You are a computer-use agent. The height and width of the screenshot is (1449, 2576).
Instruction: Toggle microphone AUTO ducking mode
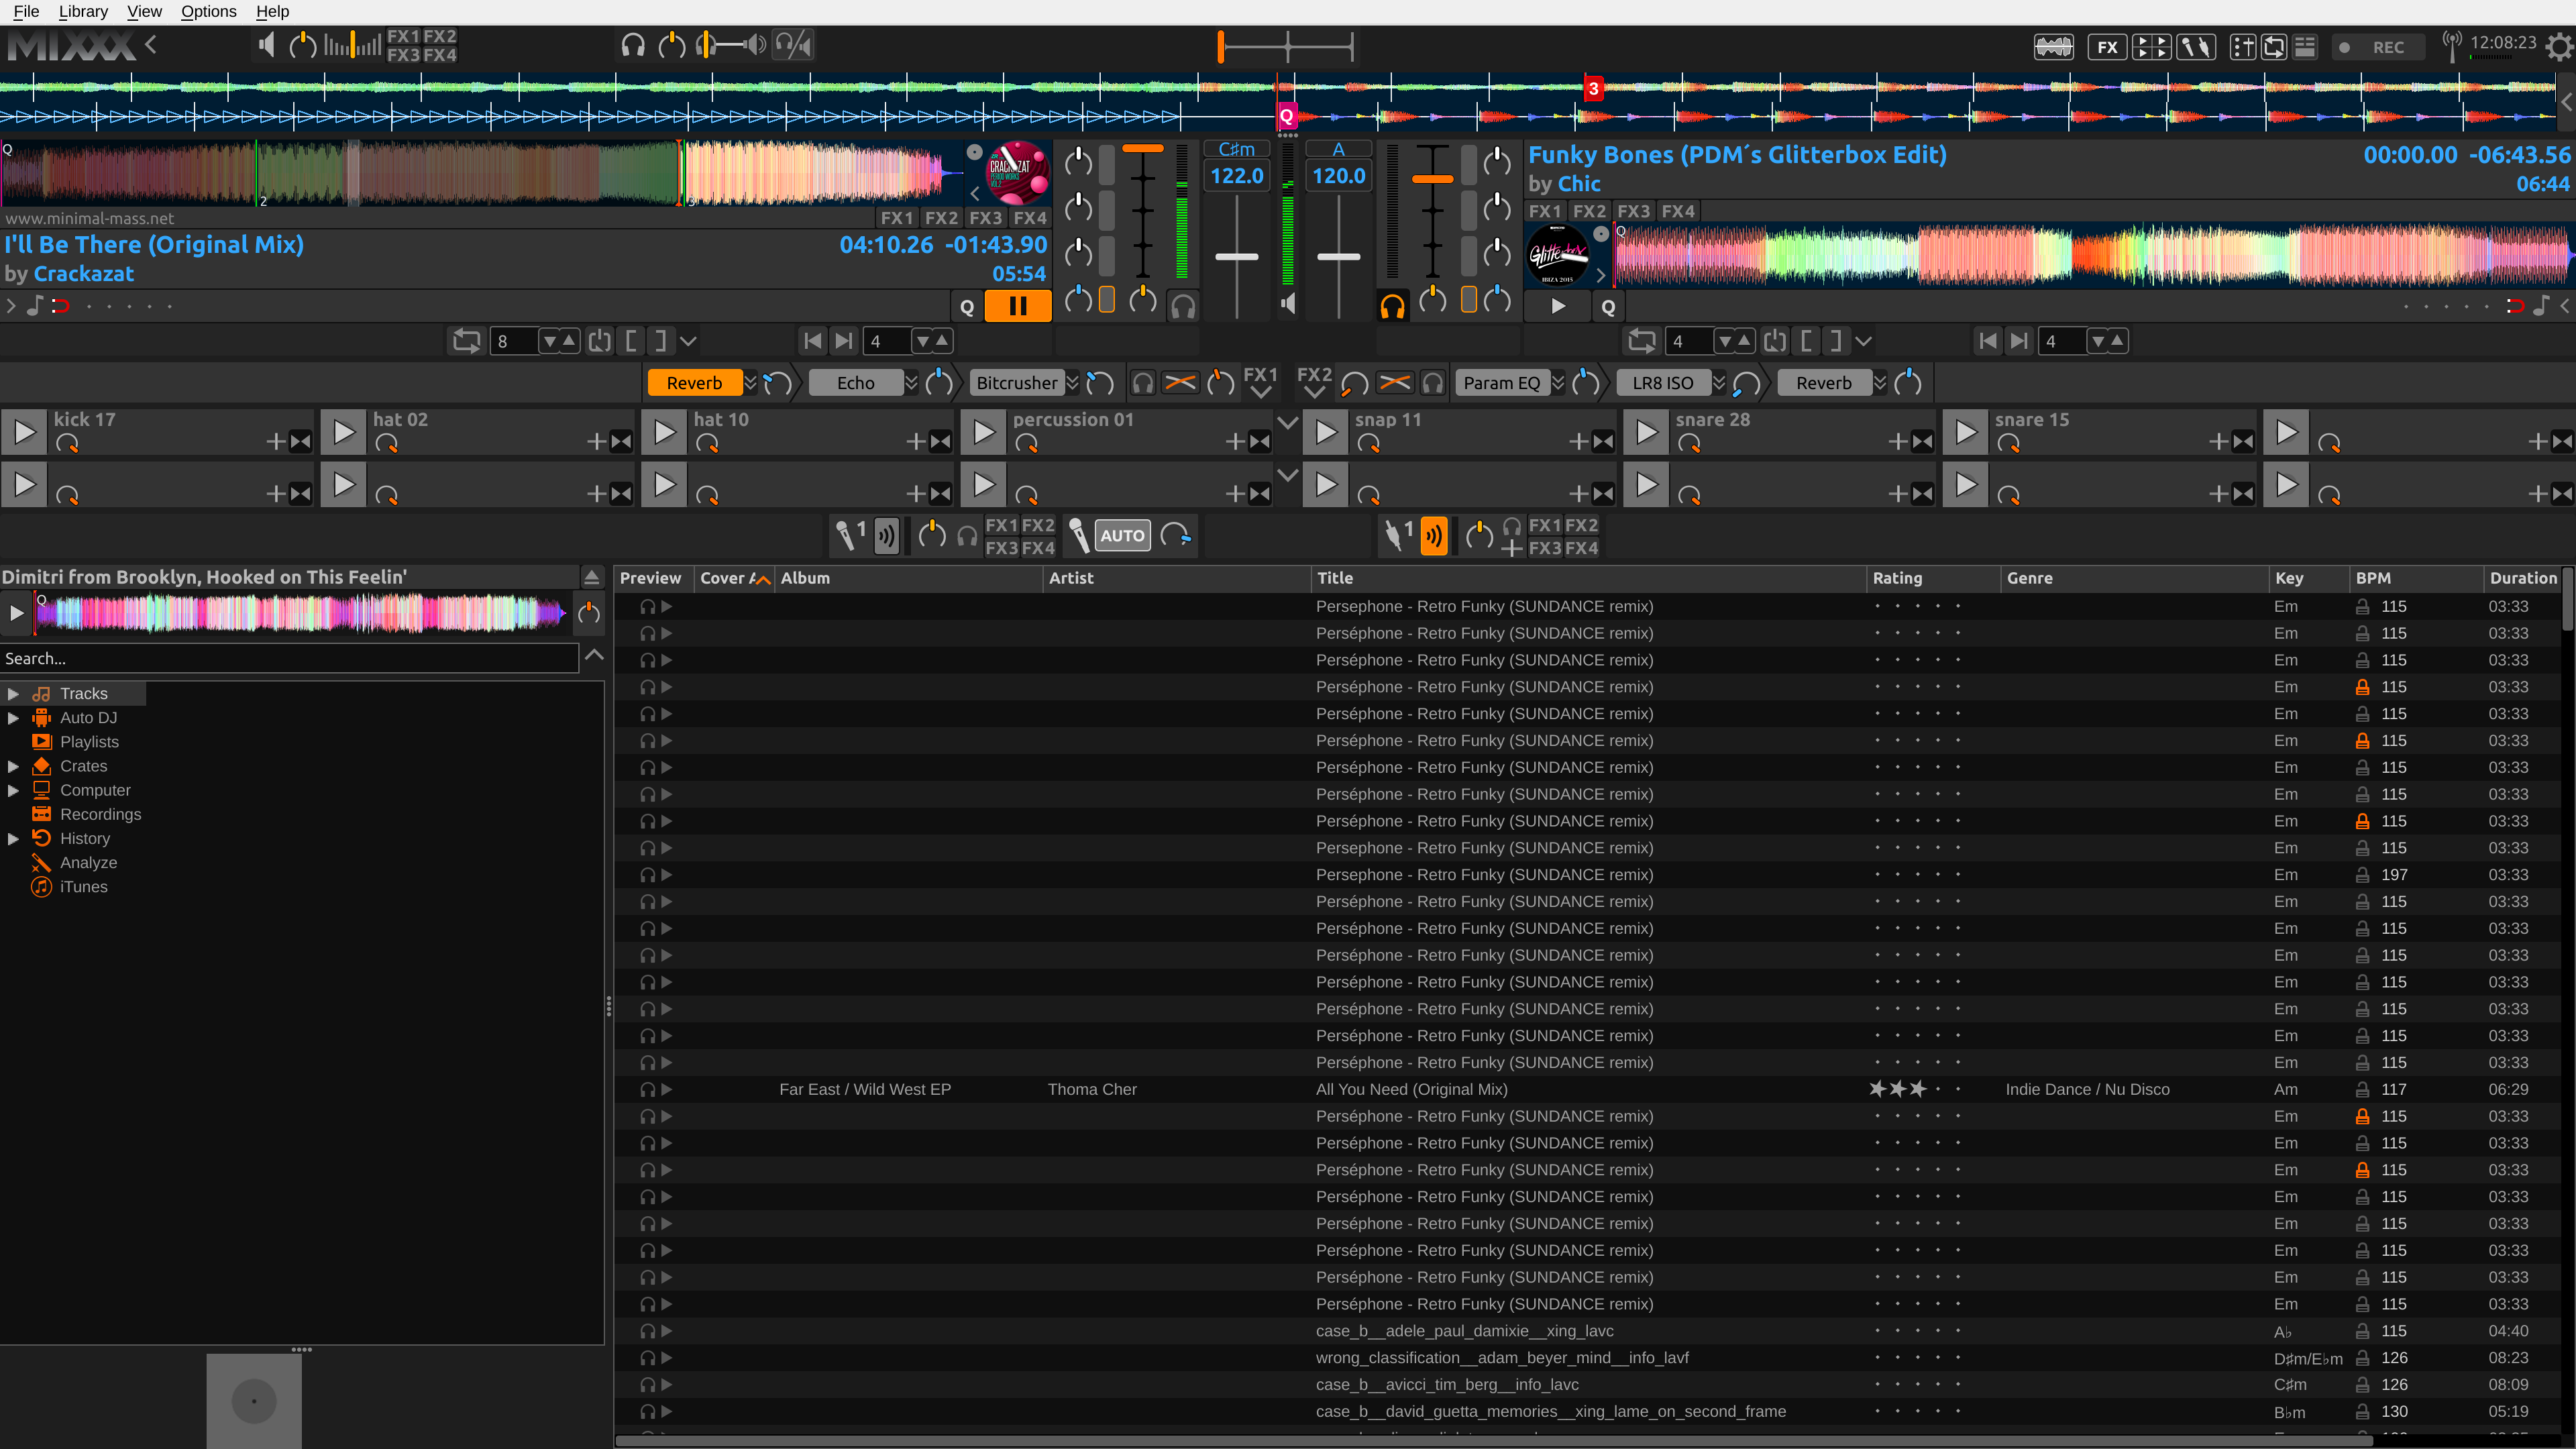[1122, 536]
